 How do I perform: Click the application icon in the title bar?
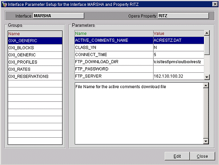tap(5, 4)
